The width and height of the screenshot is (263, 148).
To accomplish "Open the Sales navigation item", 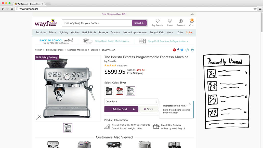I will 189,33.
